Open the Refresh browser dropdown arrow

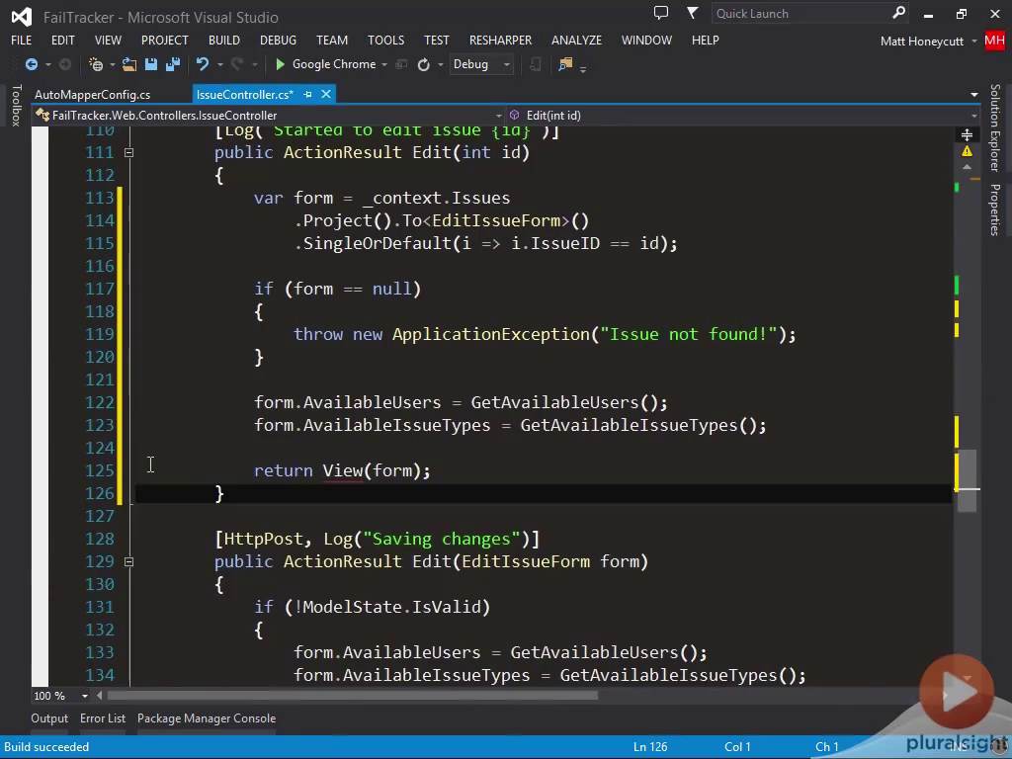pos(440,64)
